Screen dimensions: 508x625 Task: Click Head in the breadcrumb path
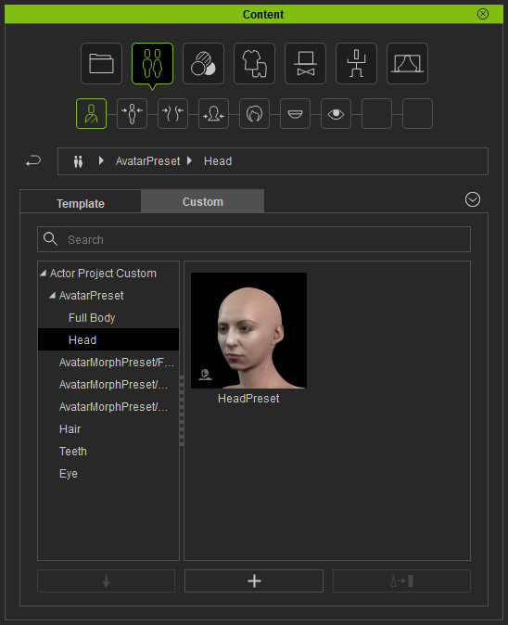(x=218, y=161)
